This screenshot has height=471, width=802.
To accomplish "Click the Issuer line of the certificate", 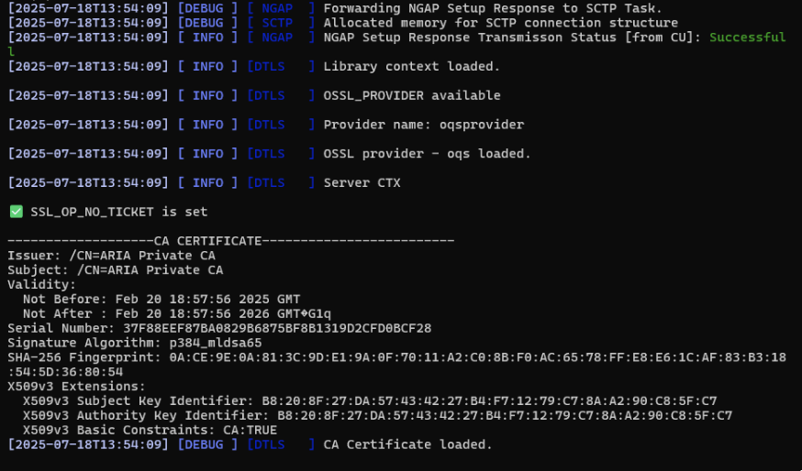I will click(x=111, y=256).
